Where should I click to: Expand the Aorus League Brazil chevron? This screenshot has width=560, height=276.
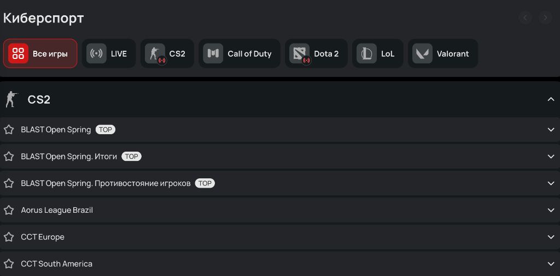tap(551, 210)
